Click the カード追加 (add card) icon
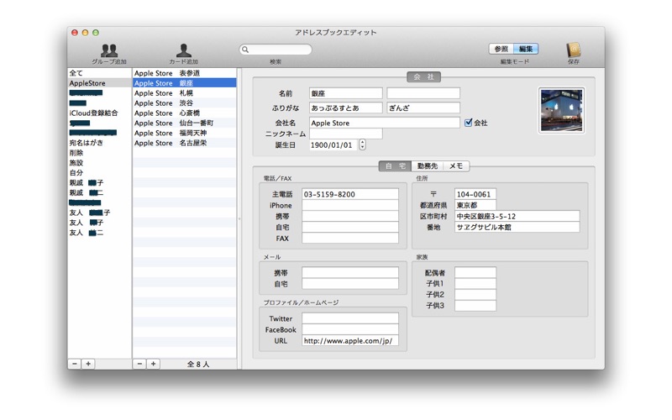 click(x=183, y=50)
